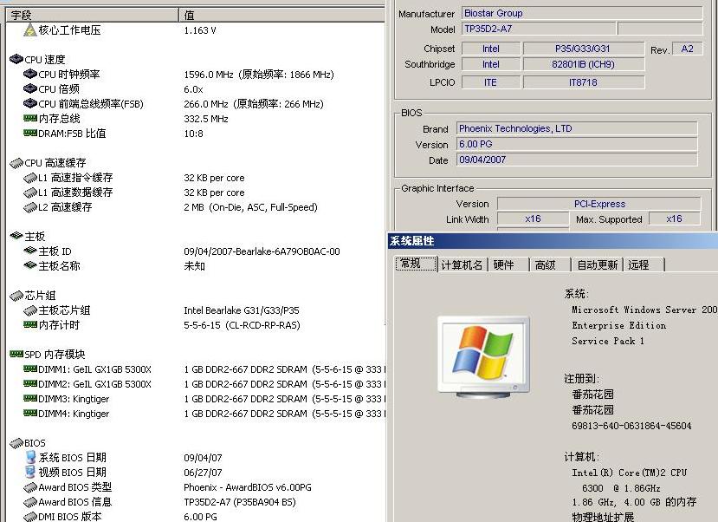Click the value 1.163 V
This screenshot has height=522, width=718.
(x=200, y=30)
